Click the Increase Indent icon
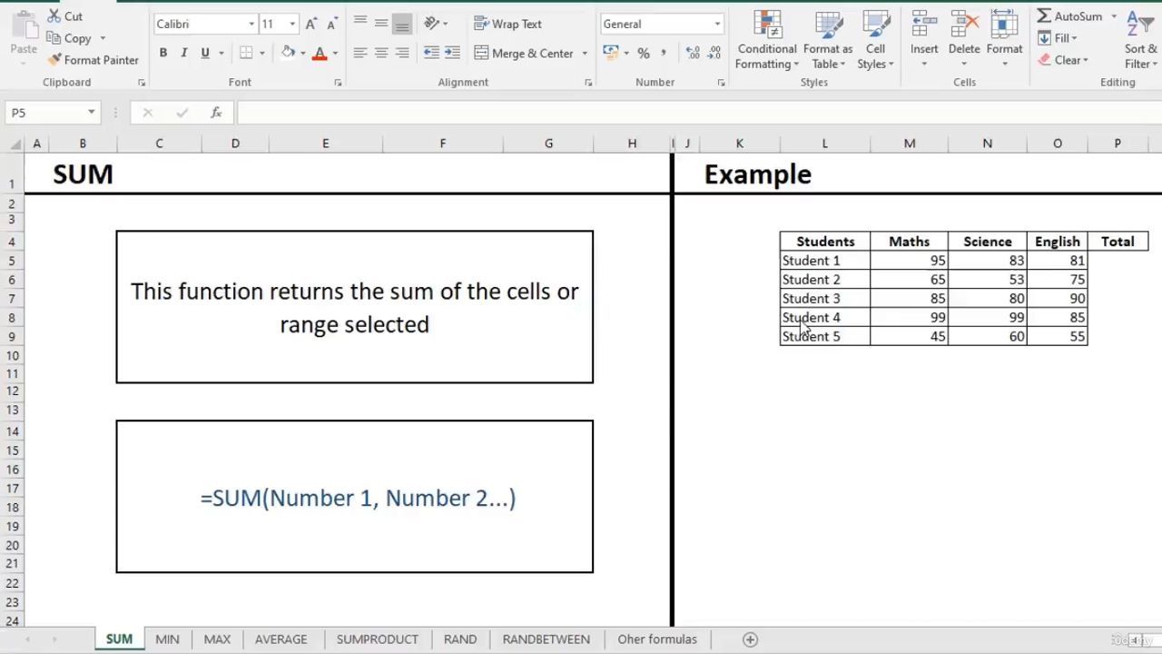The width and height of the screenshot is (1162, 654). pyautogui.click(x=452, y=53)
